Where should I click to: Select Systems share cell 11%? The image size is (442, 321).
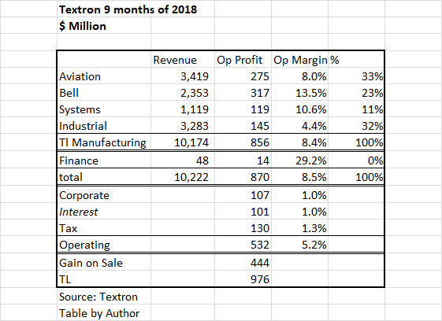356,109
